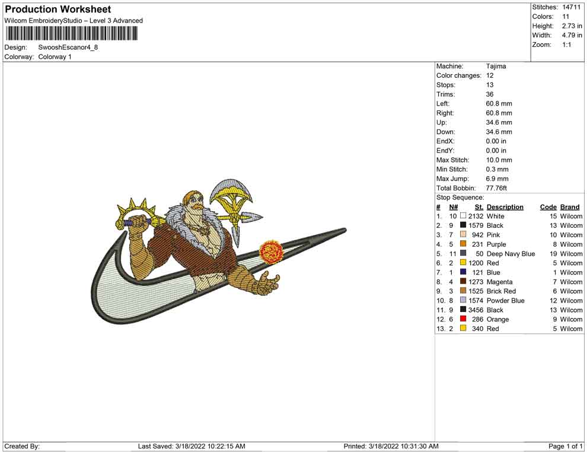Click the barcode below the Wilcom title
Screen dimensions: 587x452
71,34
